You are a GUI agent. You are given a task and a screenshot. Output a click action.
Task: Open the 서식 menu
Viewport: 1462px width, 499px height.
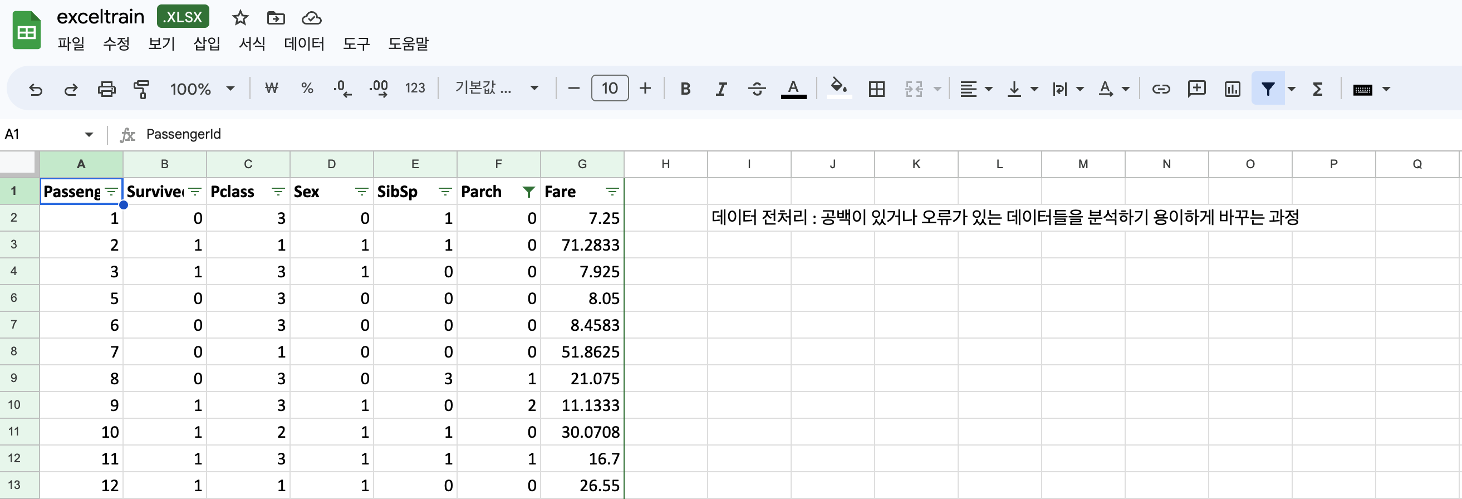pyautogui.click(x=252, y=43)
